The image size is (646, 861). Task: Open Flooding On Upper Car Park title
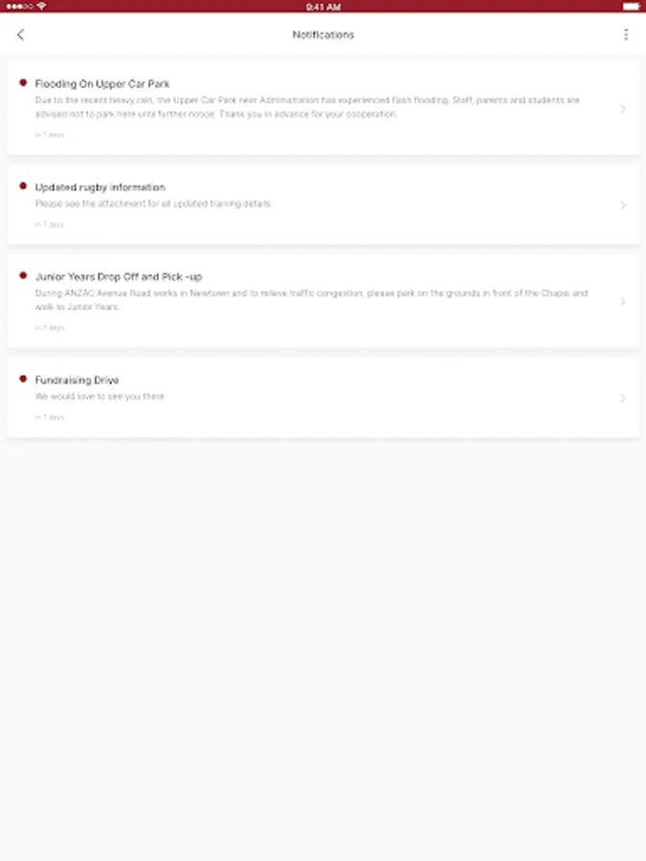click(x=102, y=84)
